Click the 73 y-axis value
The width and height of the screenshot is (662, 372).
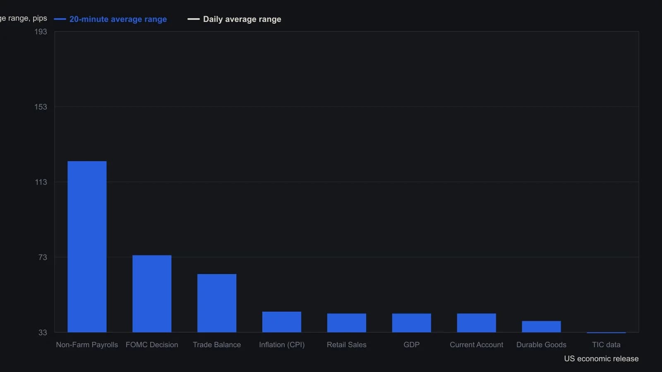pyautogui.click(x=43, y=258)
